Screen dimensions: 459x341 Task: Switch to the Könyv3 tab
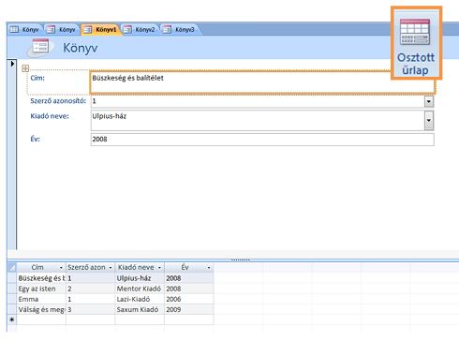181,30
